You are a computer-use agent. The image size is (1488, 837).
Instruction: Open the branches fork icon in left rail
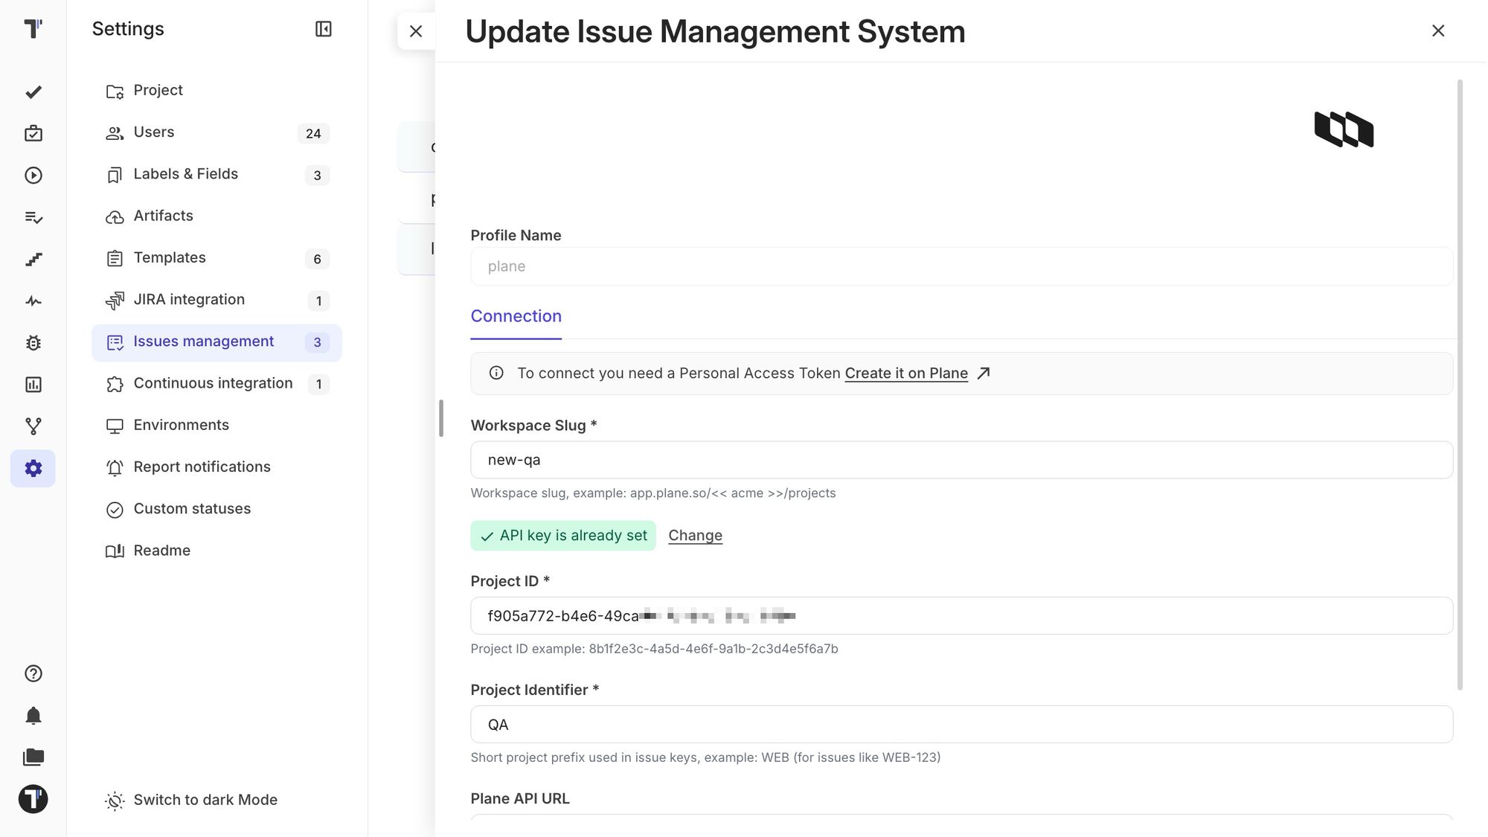tap(33, 426)
